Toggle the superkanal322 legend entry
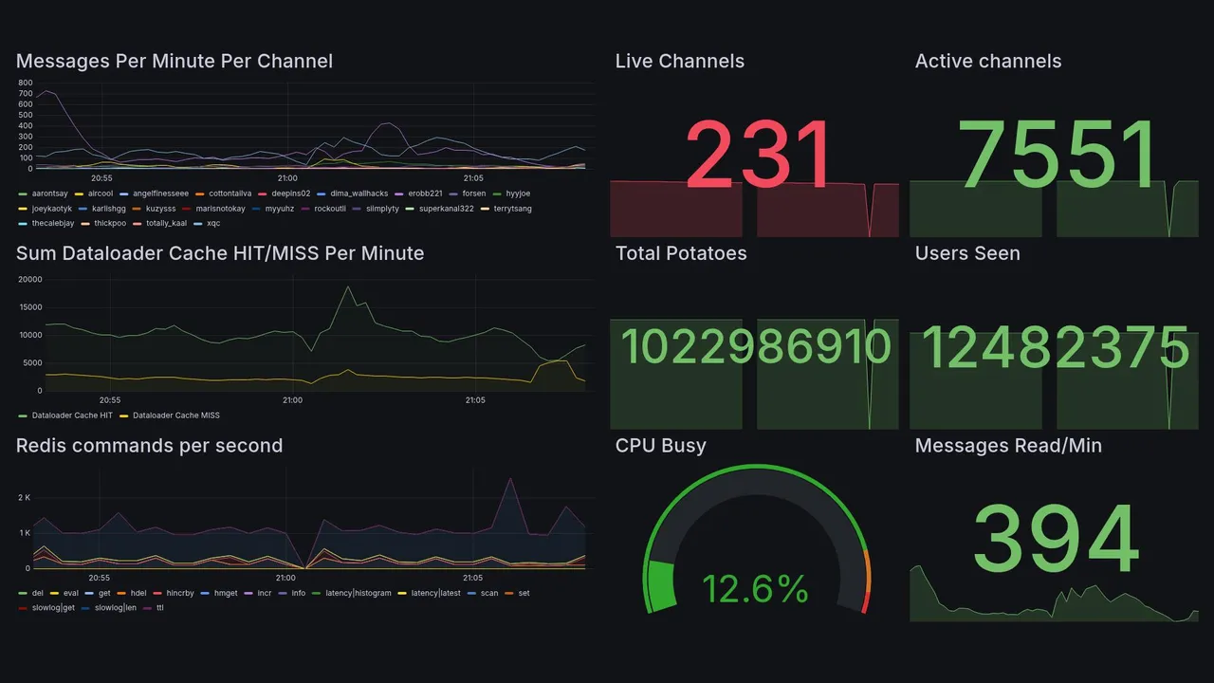The image size is (1214, 683). click(439, 209)
